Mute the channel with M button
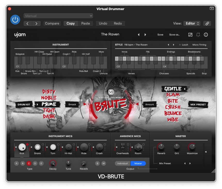This screenshot has height=189, width=222. click(x=104, y=163)
